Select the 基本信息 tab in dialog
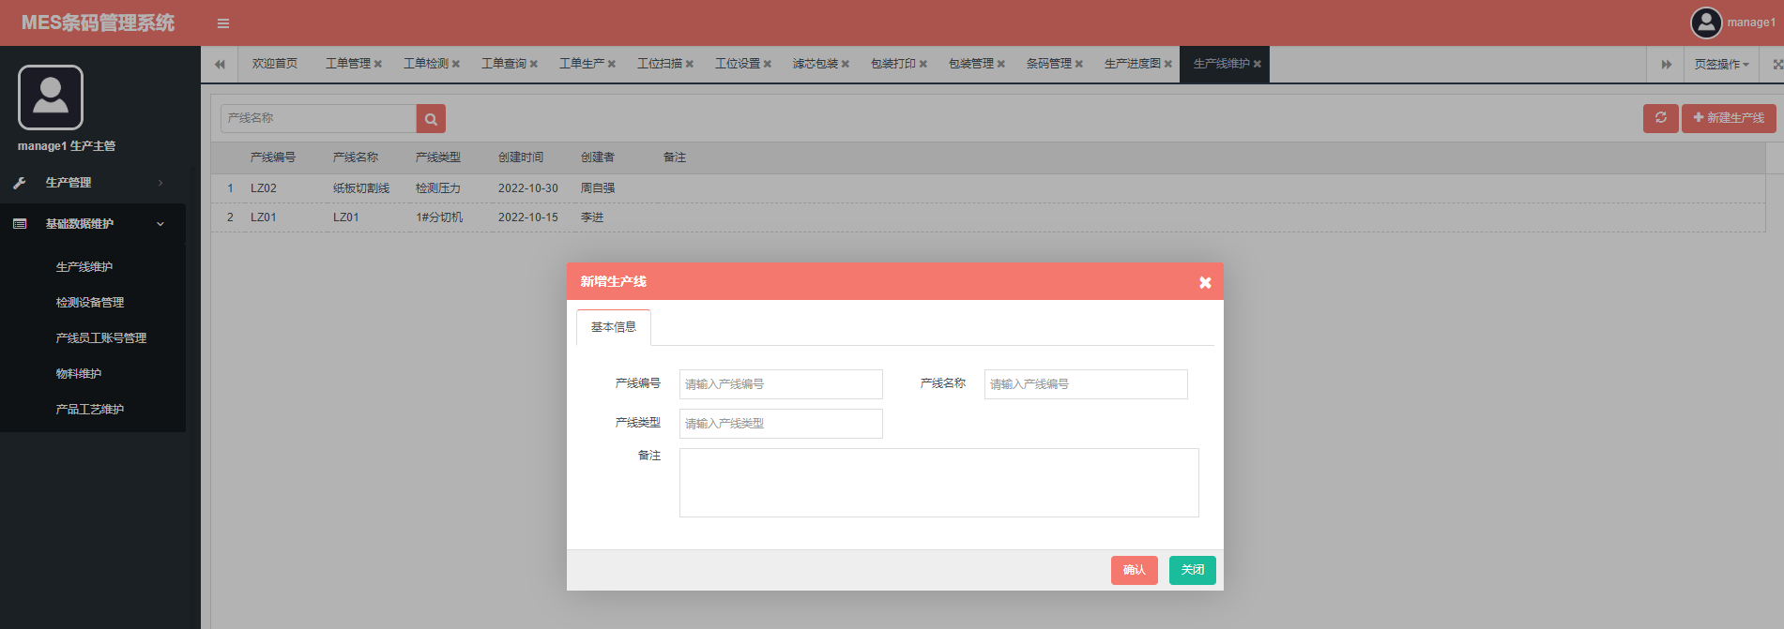This screenshot has width=1784, height=629. 614,327
